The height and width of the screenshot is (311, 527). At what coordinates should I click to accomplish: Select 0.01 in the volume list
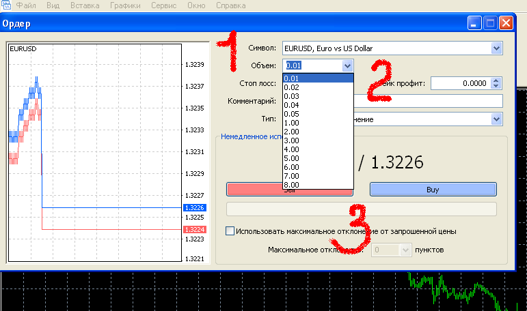pyautogui.click(x=318, y=78)
